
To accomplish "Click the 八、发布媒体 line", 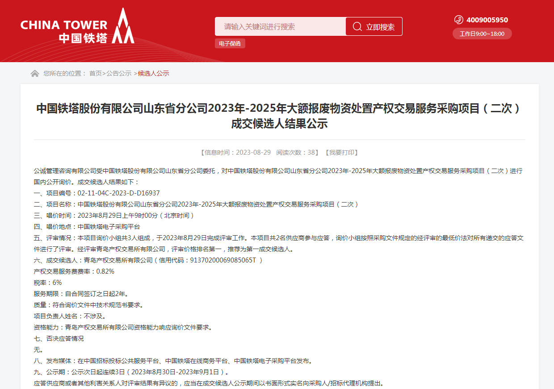I will [x=173, y=361].
